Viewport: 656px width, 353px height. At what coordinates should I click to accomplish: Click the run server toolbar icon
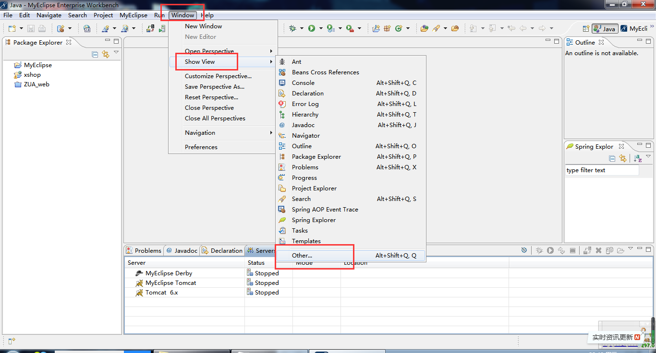[x=162, y=29]
